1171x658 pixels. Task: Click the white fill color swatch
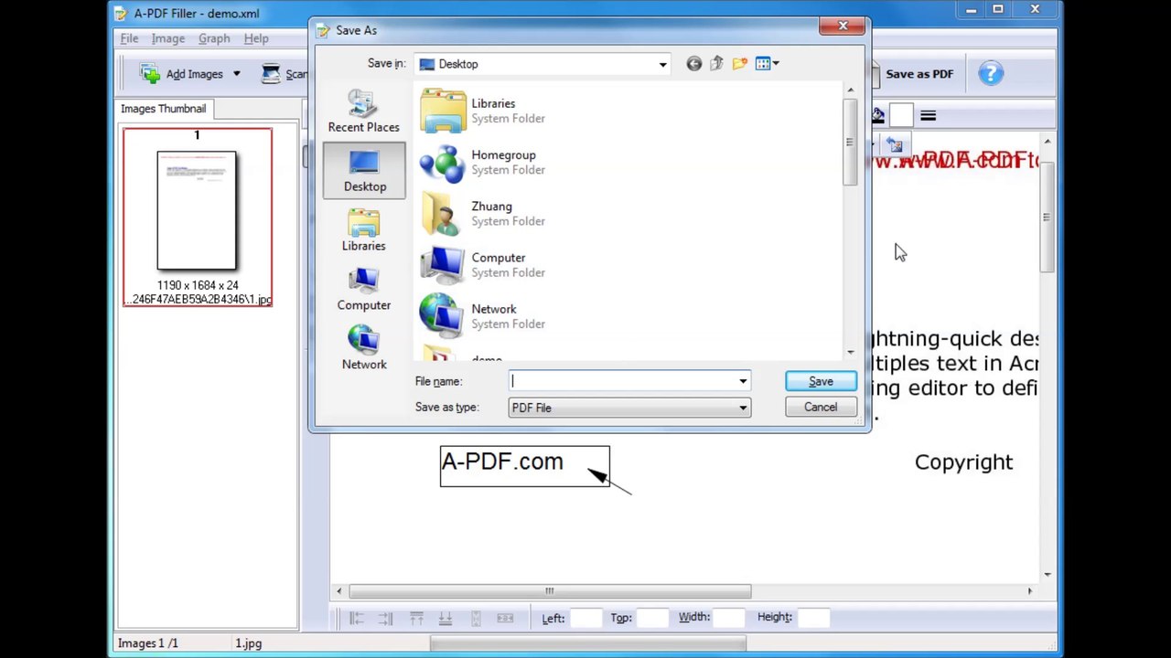click(x=901, y=115)
